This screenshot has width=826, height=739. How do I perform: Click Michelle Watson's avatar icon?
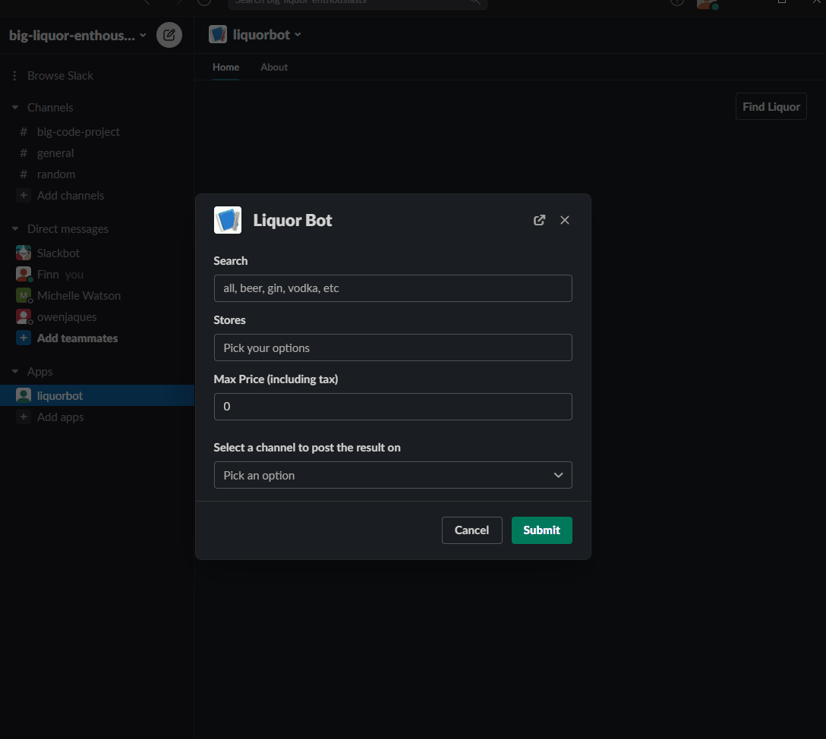click(x=24, y=296)
